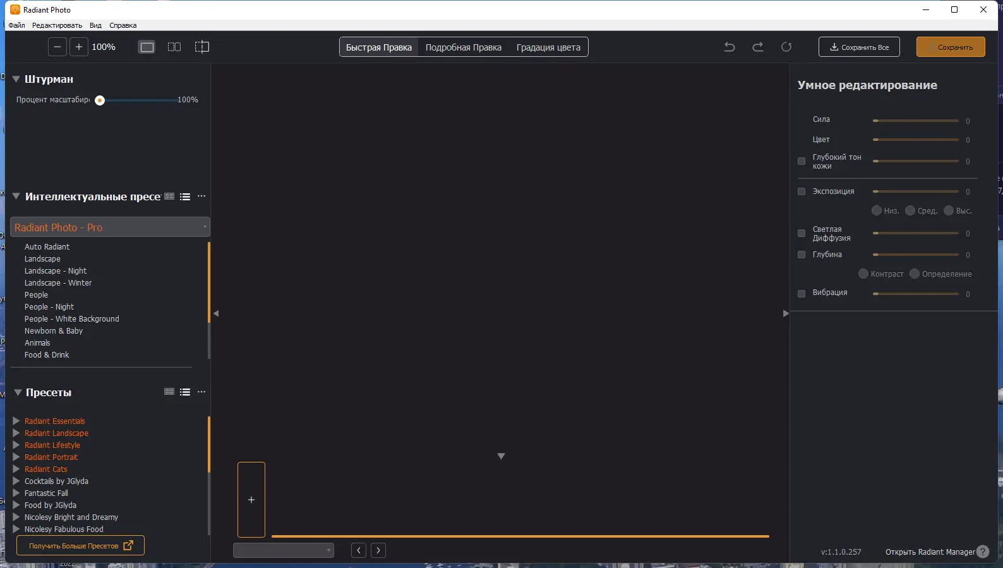Redo the last edit
The image size is (1003, 568).
tap(758, 47)
